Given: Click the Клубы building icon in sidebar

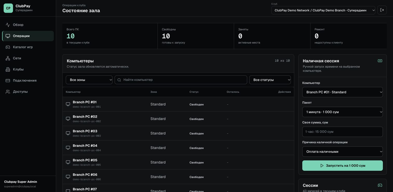Looking at the screenshot, I should click(8, 69).
